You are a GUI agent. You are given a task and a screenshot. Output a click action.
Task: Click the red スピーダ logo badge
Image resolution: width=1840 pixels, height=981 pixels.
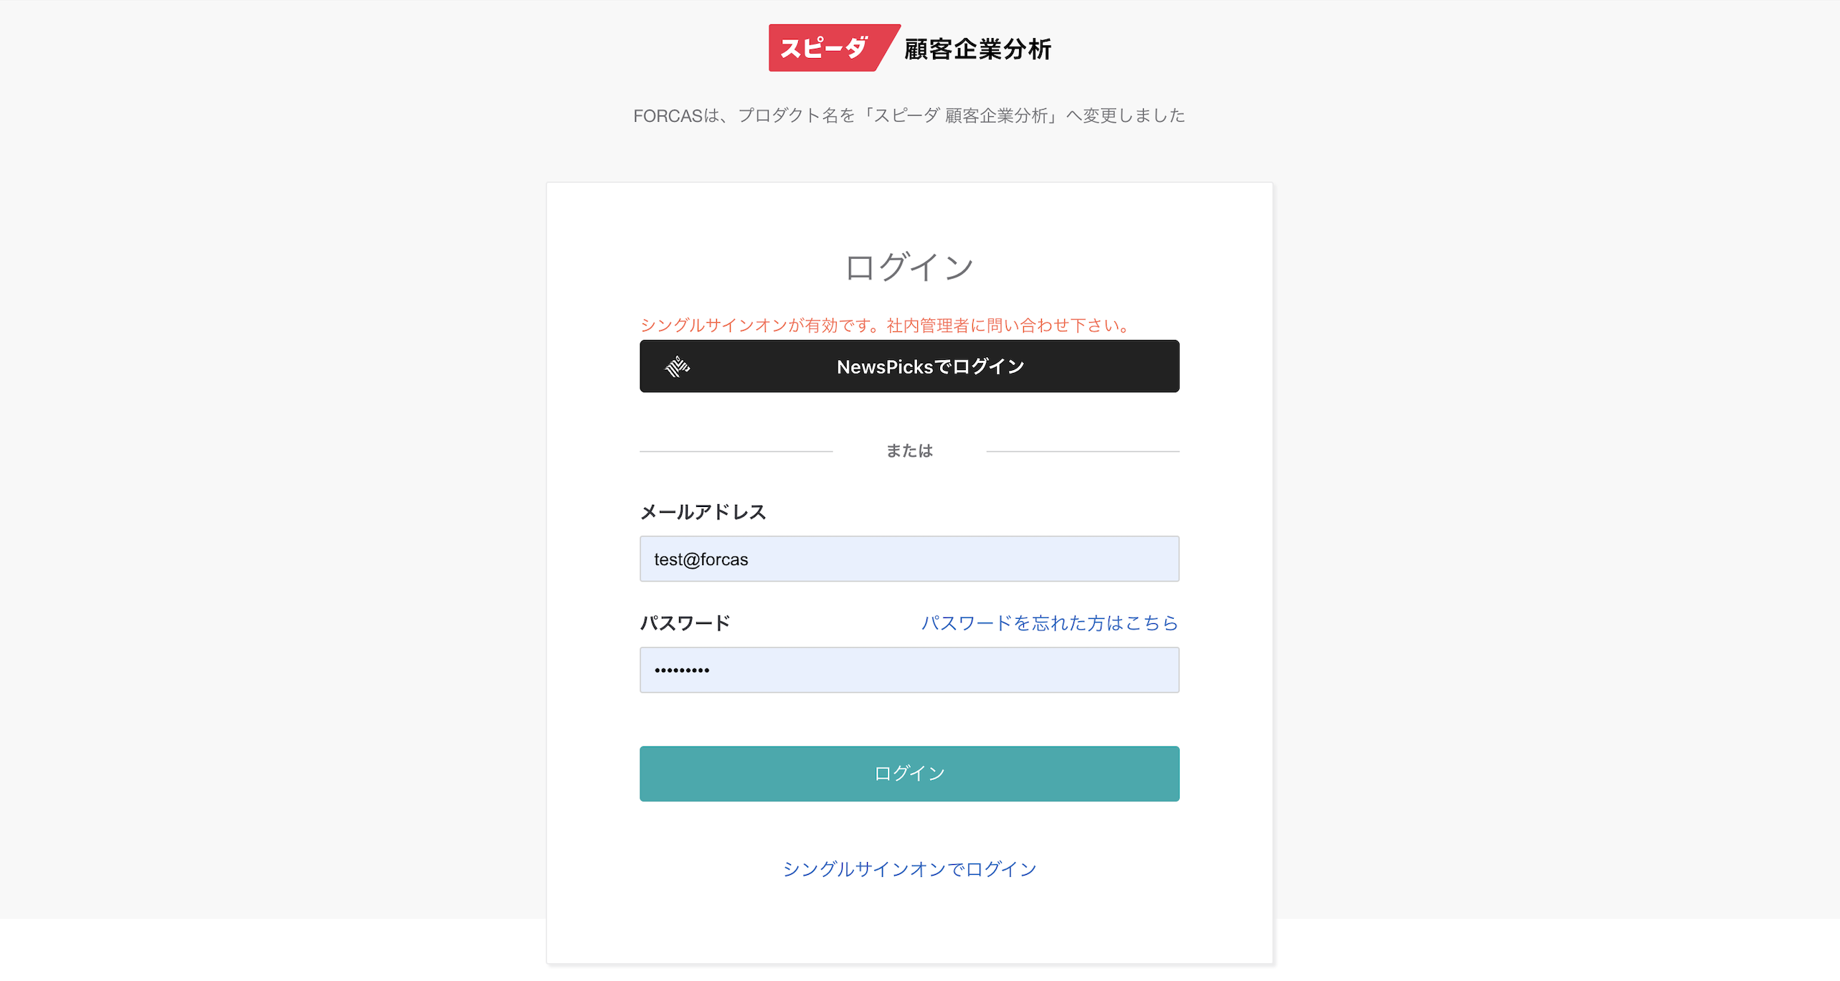tap(825, 48)
